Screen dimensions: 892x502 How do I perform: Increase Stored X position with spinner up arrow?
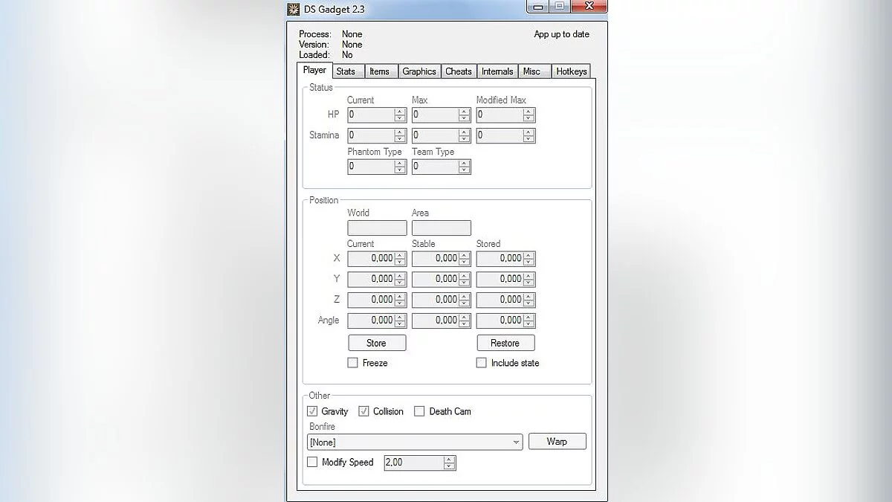pos(529,255)
